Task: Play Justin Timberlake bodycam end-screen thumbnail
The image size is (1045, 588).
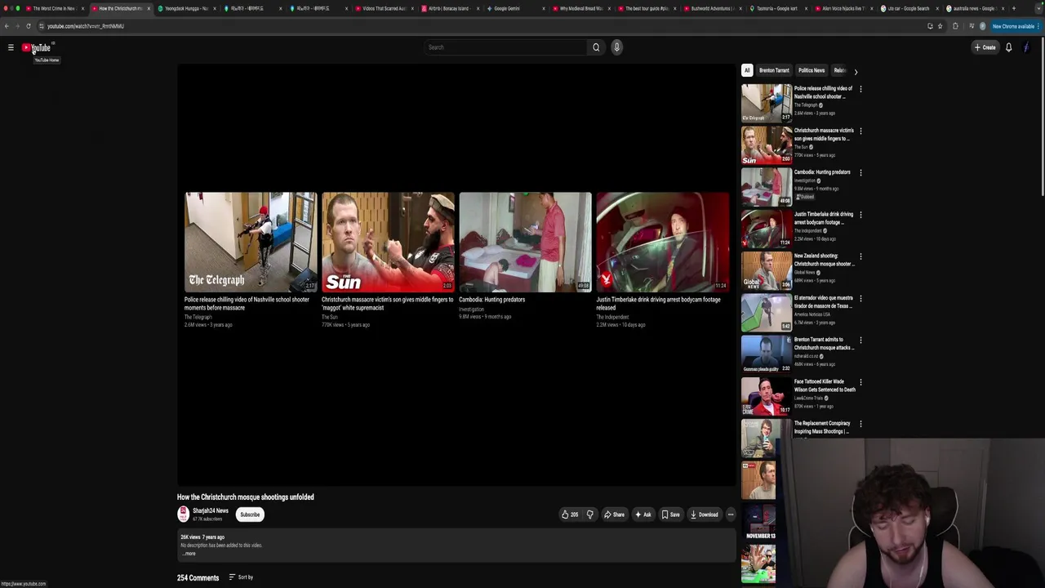Action: click(x=663, y=242)
